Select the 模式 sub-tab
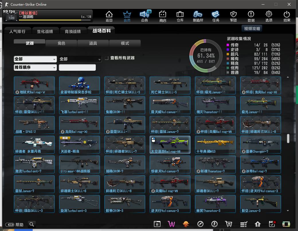298x231 pixels. pos(125,43)
